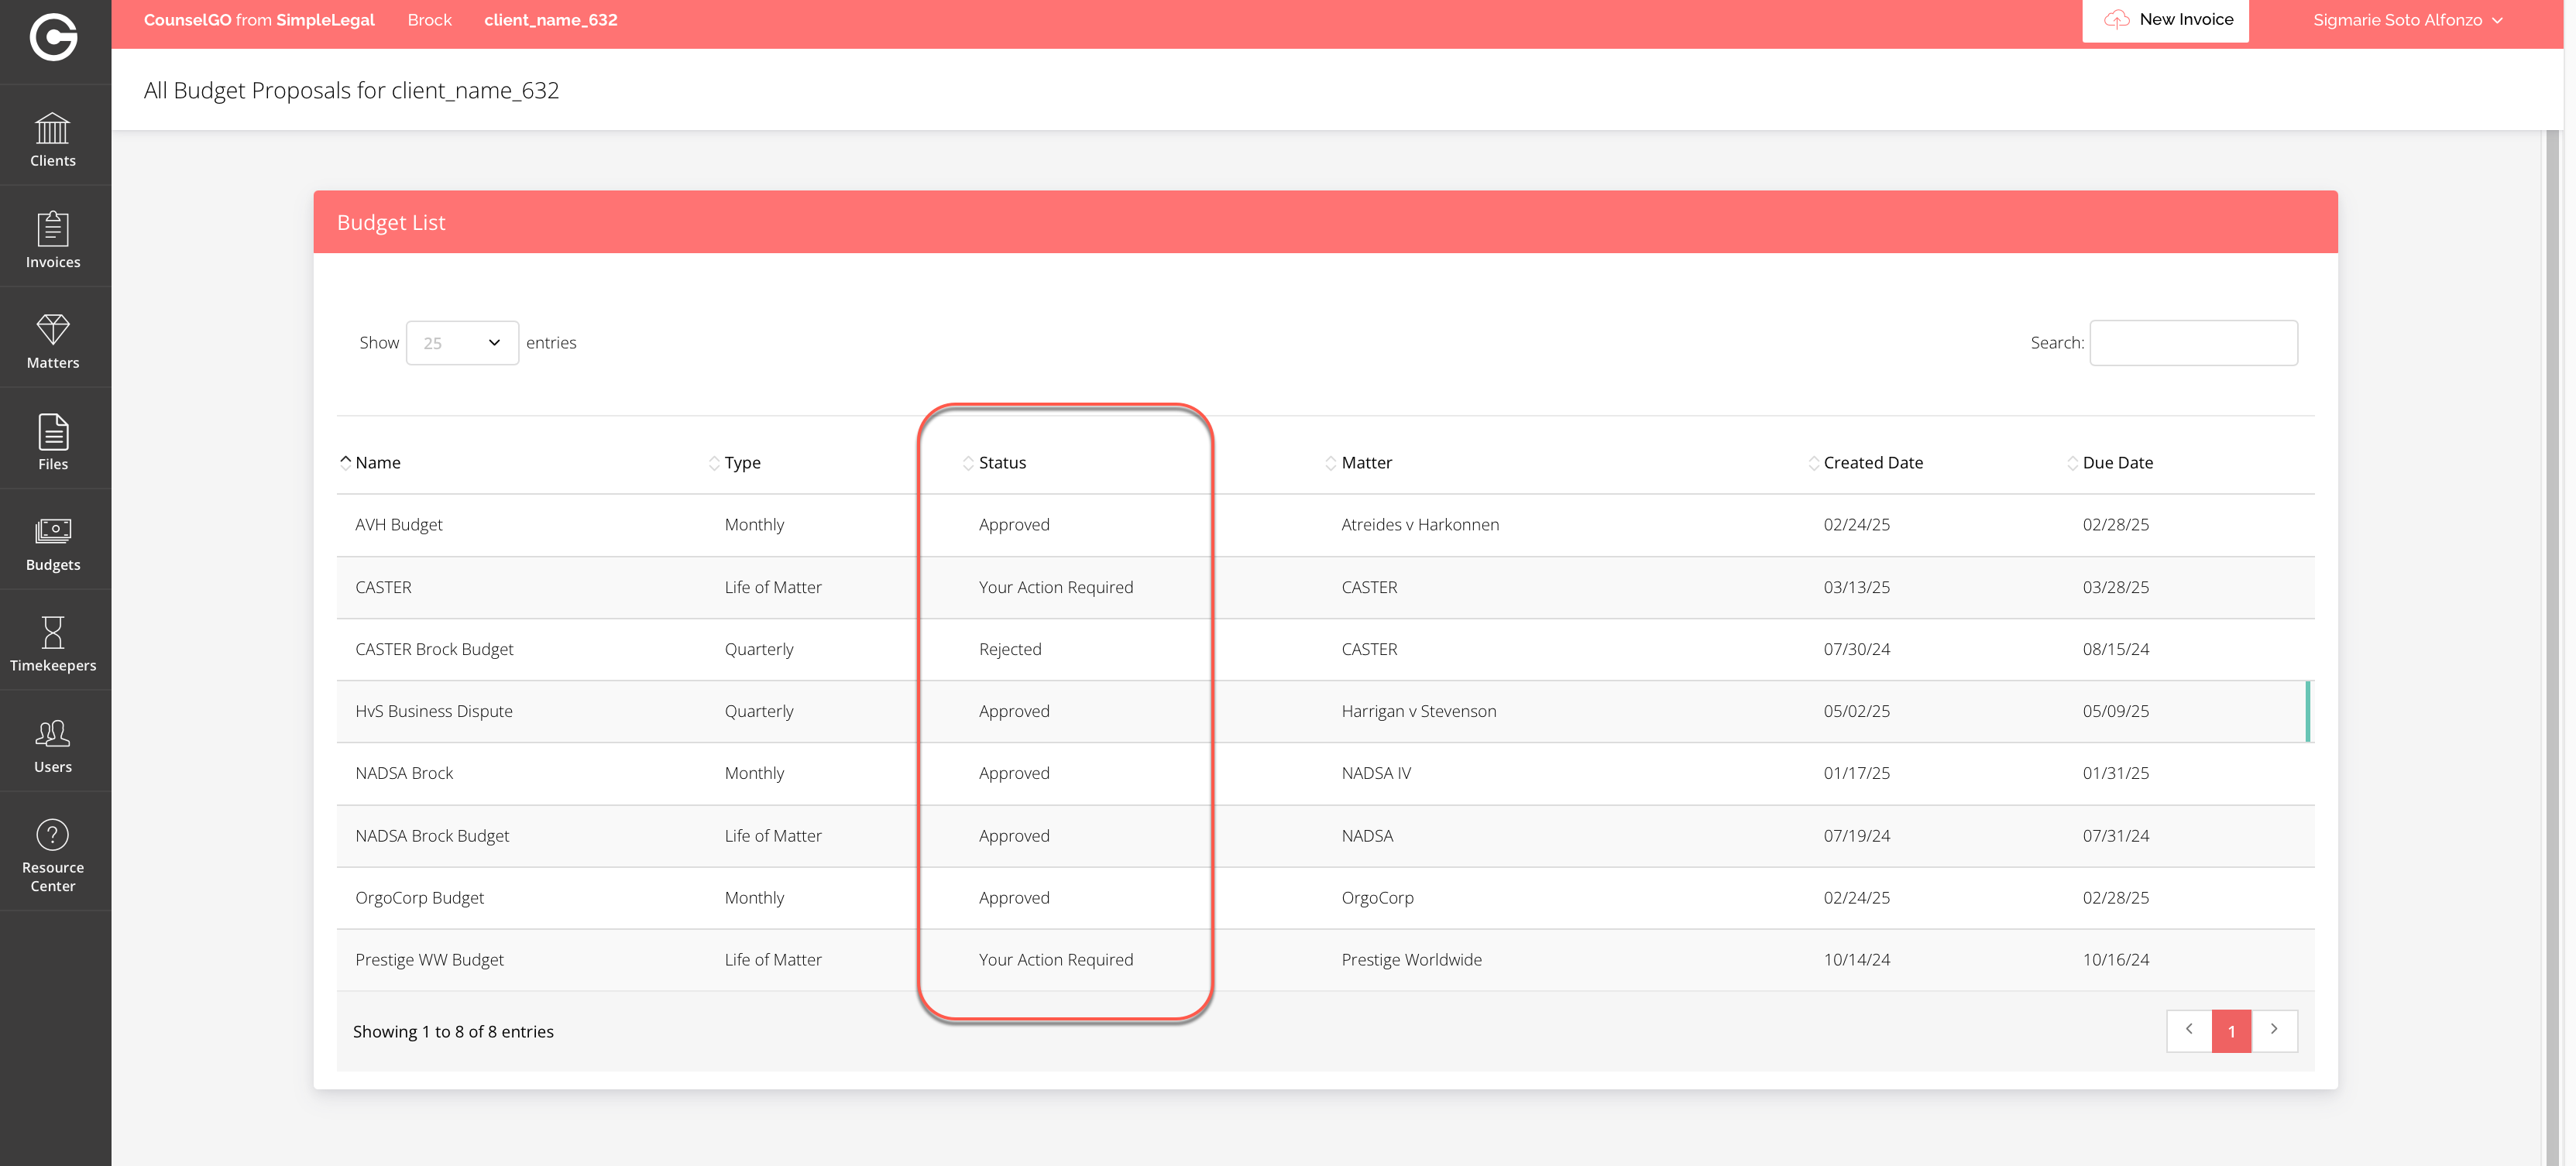The width and height of the screenshot is (2576, 1166).
Task: Open the Files sidebar icon
Action: 53,432
